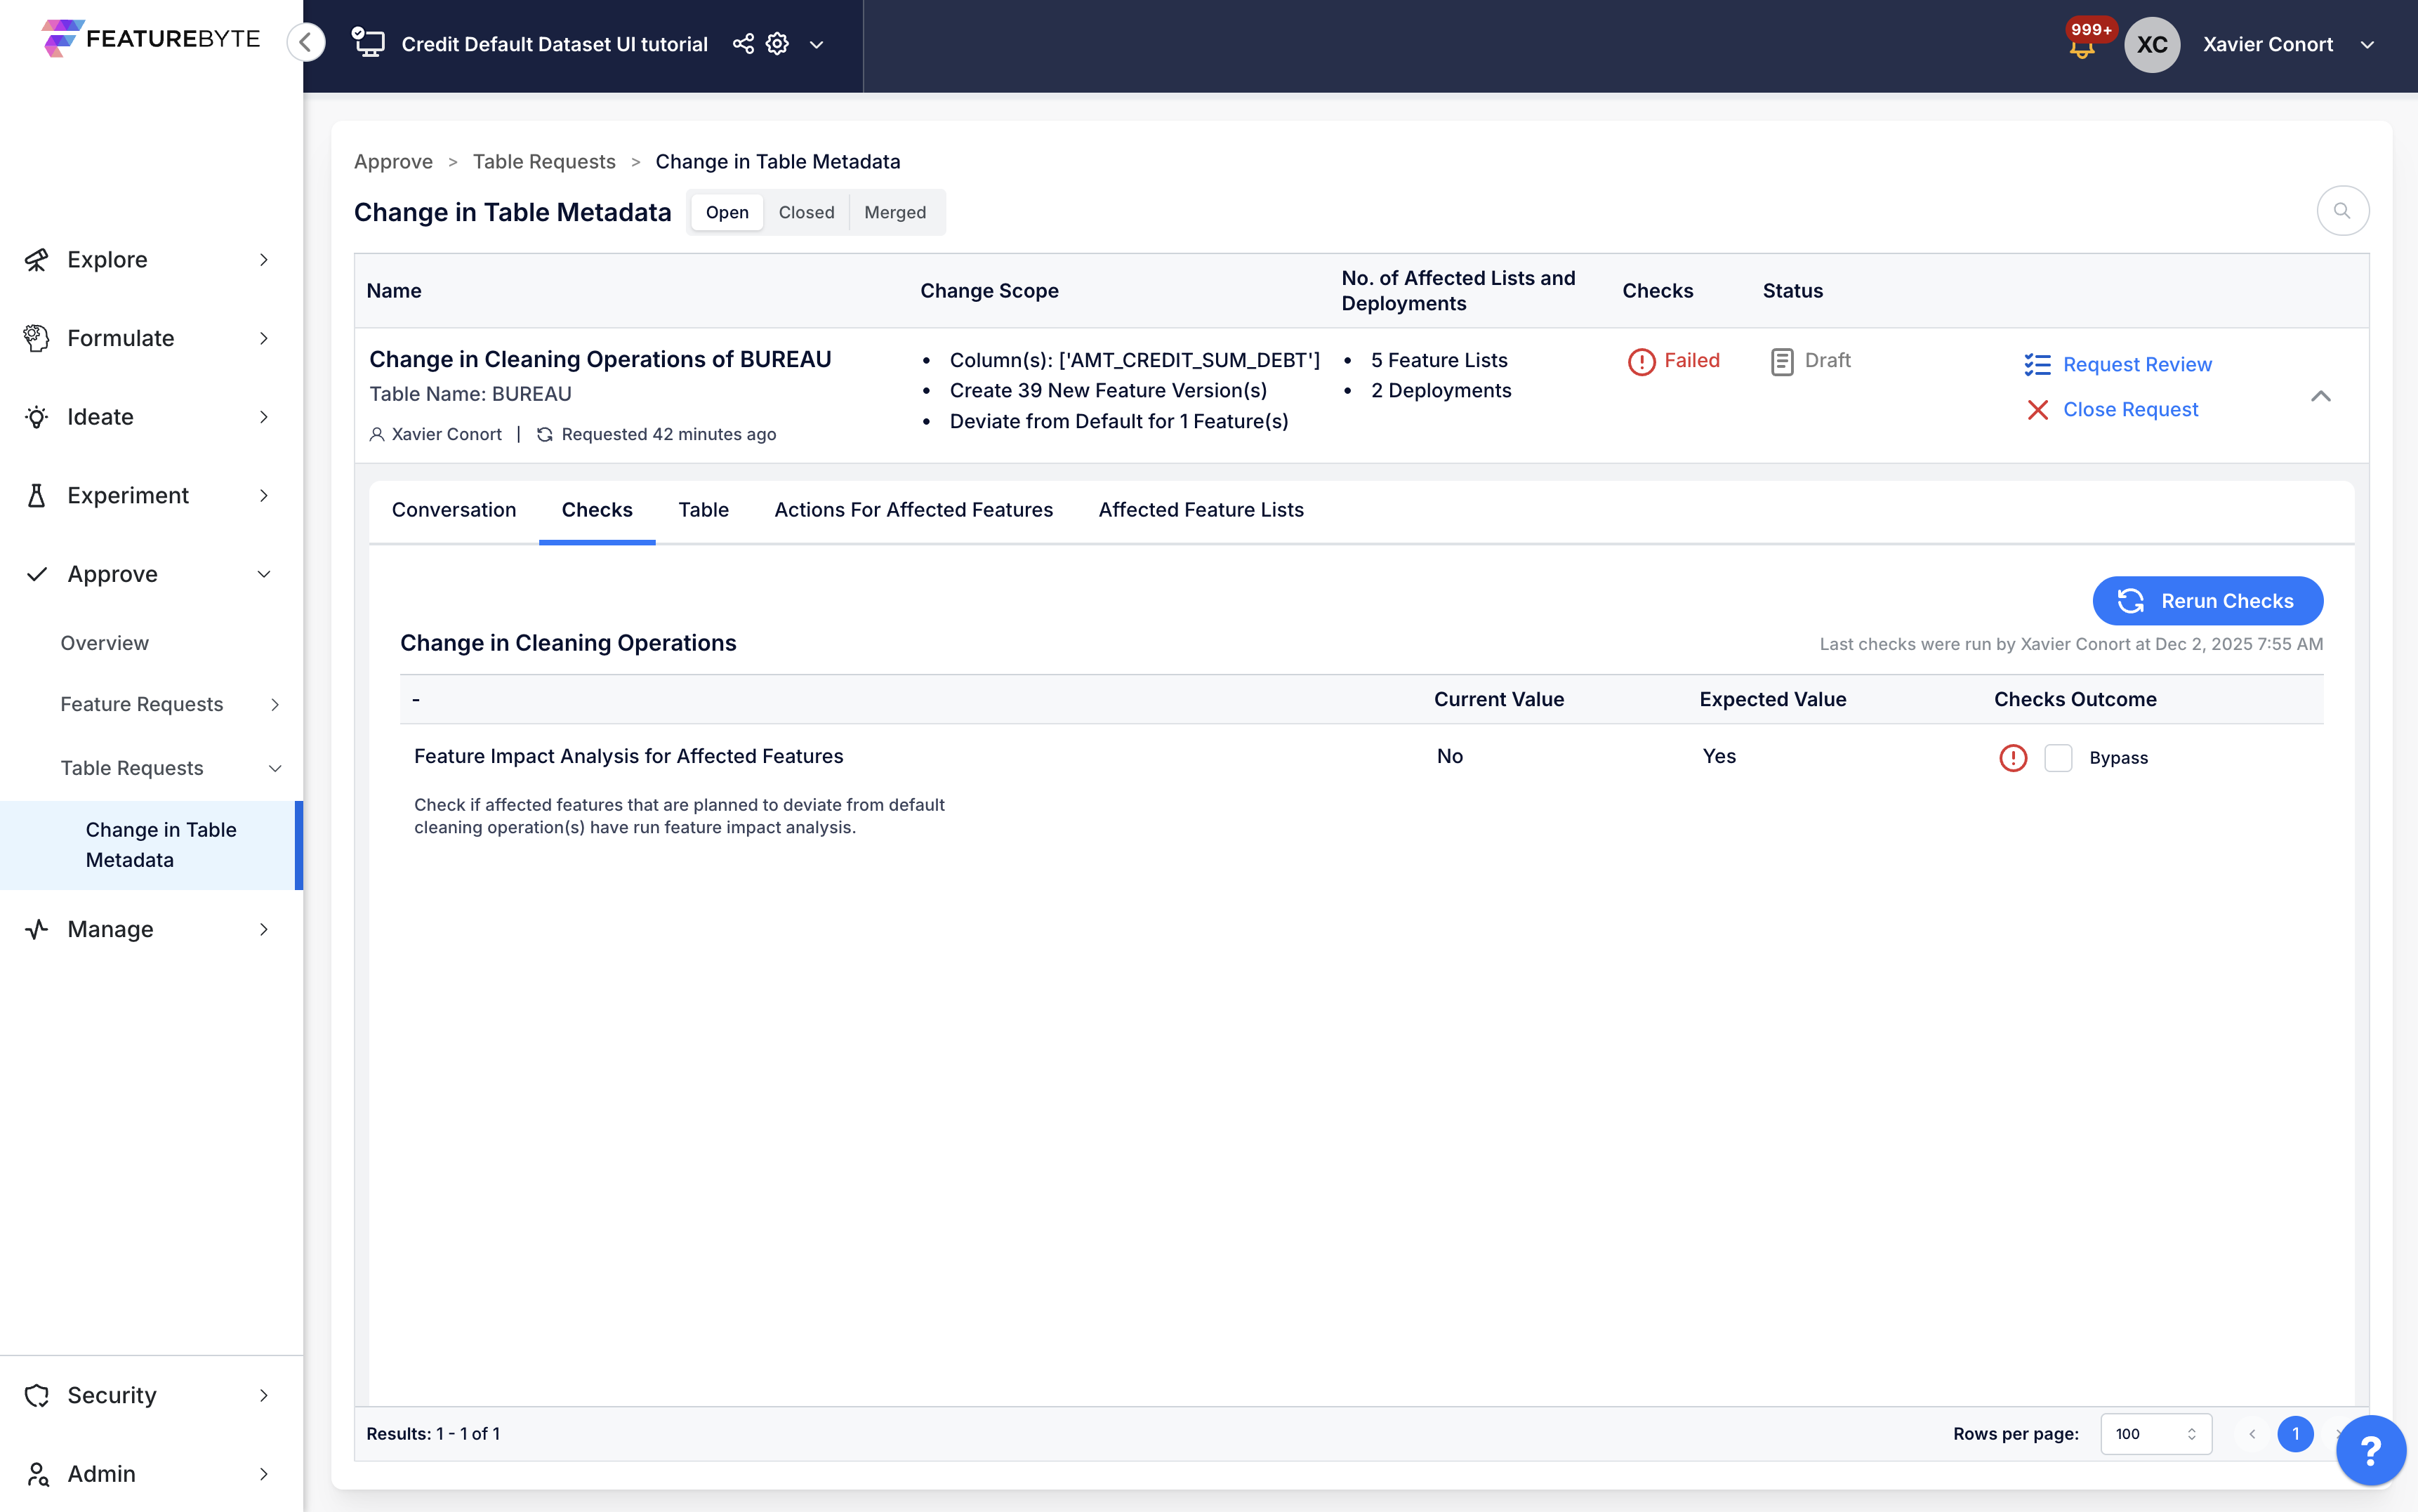Switch filter to Closed requests
Screen dimensions: 2418x1512
[x=806, y=212]
